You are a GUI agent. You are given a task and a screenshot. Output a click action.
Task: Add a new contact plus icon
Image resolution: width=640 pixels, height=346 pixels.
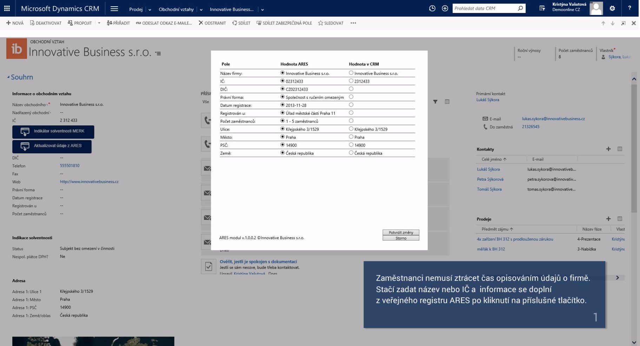[608, 149]
